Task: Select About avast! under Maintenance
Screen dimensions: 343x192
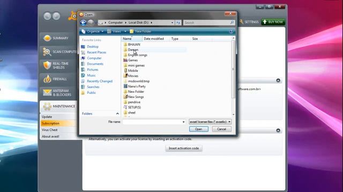Action: point(58,137)
